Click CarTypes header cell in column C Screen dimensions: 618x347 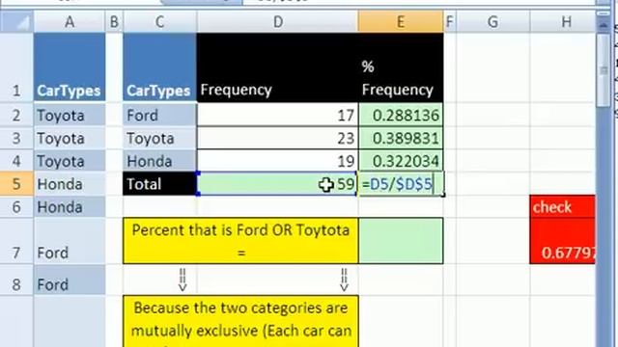tap(159, 67)
